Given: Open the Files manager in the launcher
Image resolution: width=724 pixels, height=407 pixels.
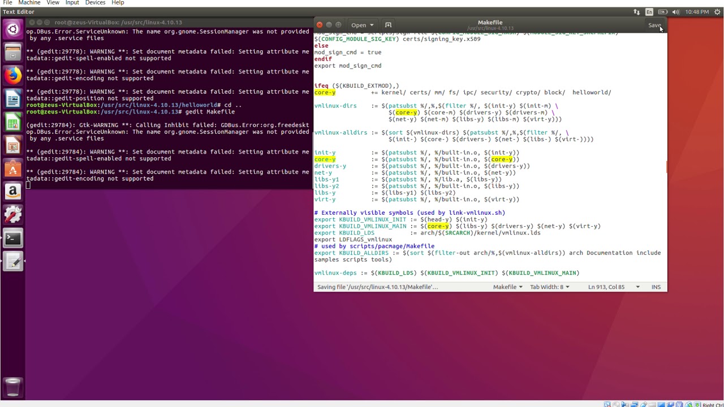Looking at the screenshot, I should [x=12, y=53].
